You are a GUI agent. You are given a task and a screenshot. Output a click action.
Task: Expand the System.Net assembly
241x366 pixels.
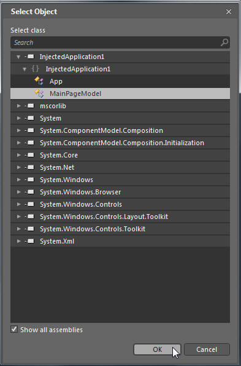pos(19,167)
